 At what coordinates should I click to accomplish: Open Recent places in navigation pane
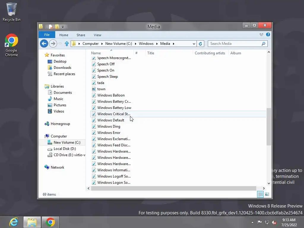(x=61, y=74)
